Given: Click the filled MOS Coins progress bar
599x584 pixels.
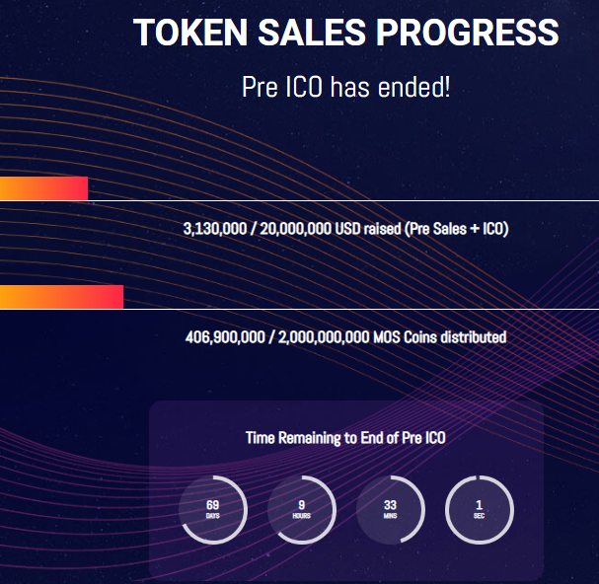Looking at the screenshot, I should (x=61, y=297).
